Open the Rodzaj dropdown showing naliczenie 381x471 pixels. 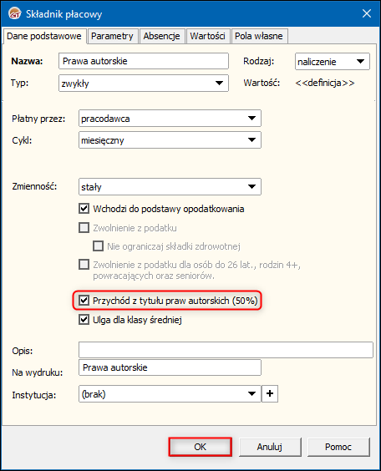pos(332,62)
